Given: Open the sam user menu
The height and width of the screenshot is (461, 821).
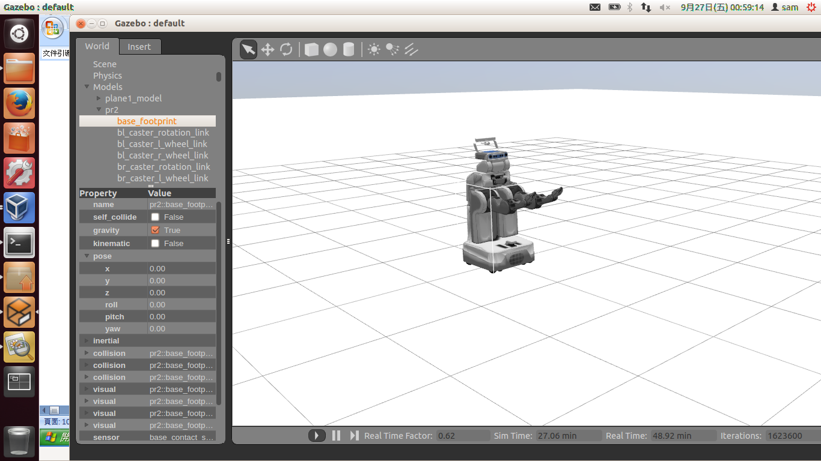Looking at the screenshot, I should click(785, 7).
